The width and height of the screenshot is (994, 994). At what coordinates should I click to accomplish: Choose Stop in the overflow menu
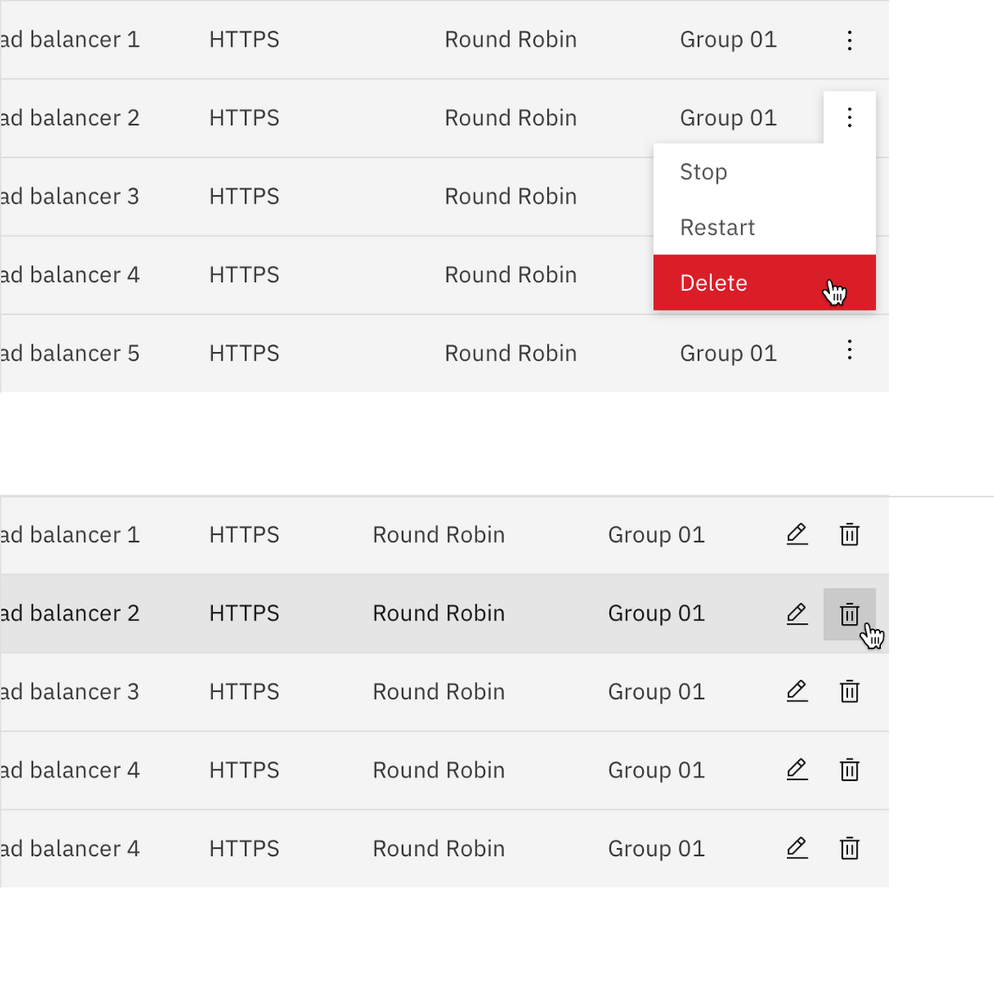pos(764,172)
